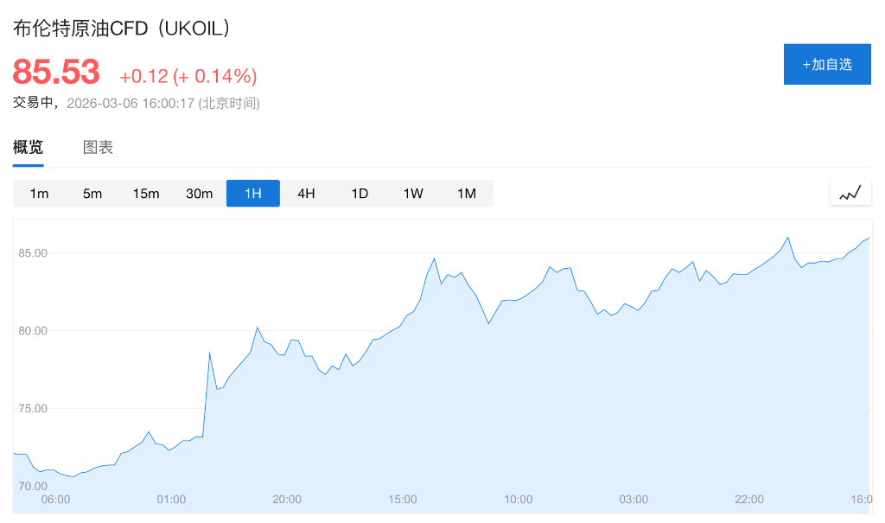Click the +加自选 watchlist button
Image resolution: width=885 pixels, height=523 pixels.
[827, 64]
